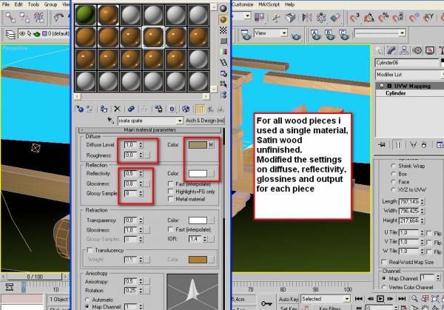Adjust Reflectivity spinner arrows
444x310 pixels.
pos(141,174)
